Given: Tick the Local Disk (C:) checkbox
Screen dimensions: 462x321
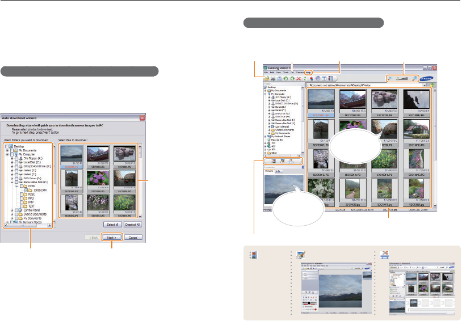Looking at the screenshot, I should point(16,162).
